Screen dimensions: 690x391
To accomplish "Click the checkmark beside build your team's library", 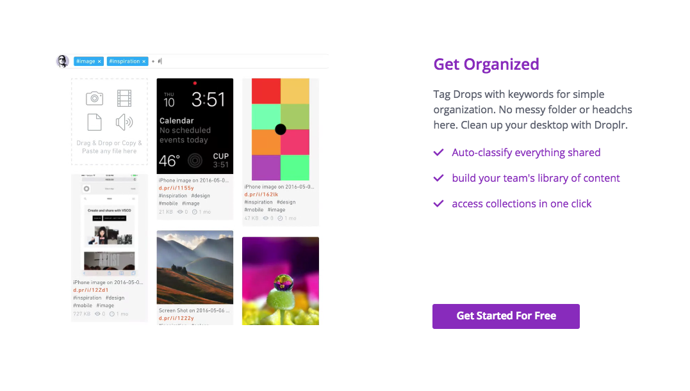I will [439, 178].
